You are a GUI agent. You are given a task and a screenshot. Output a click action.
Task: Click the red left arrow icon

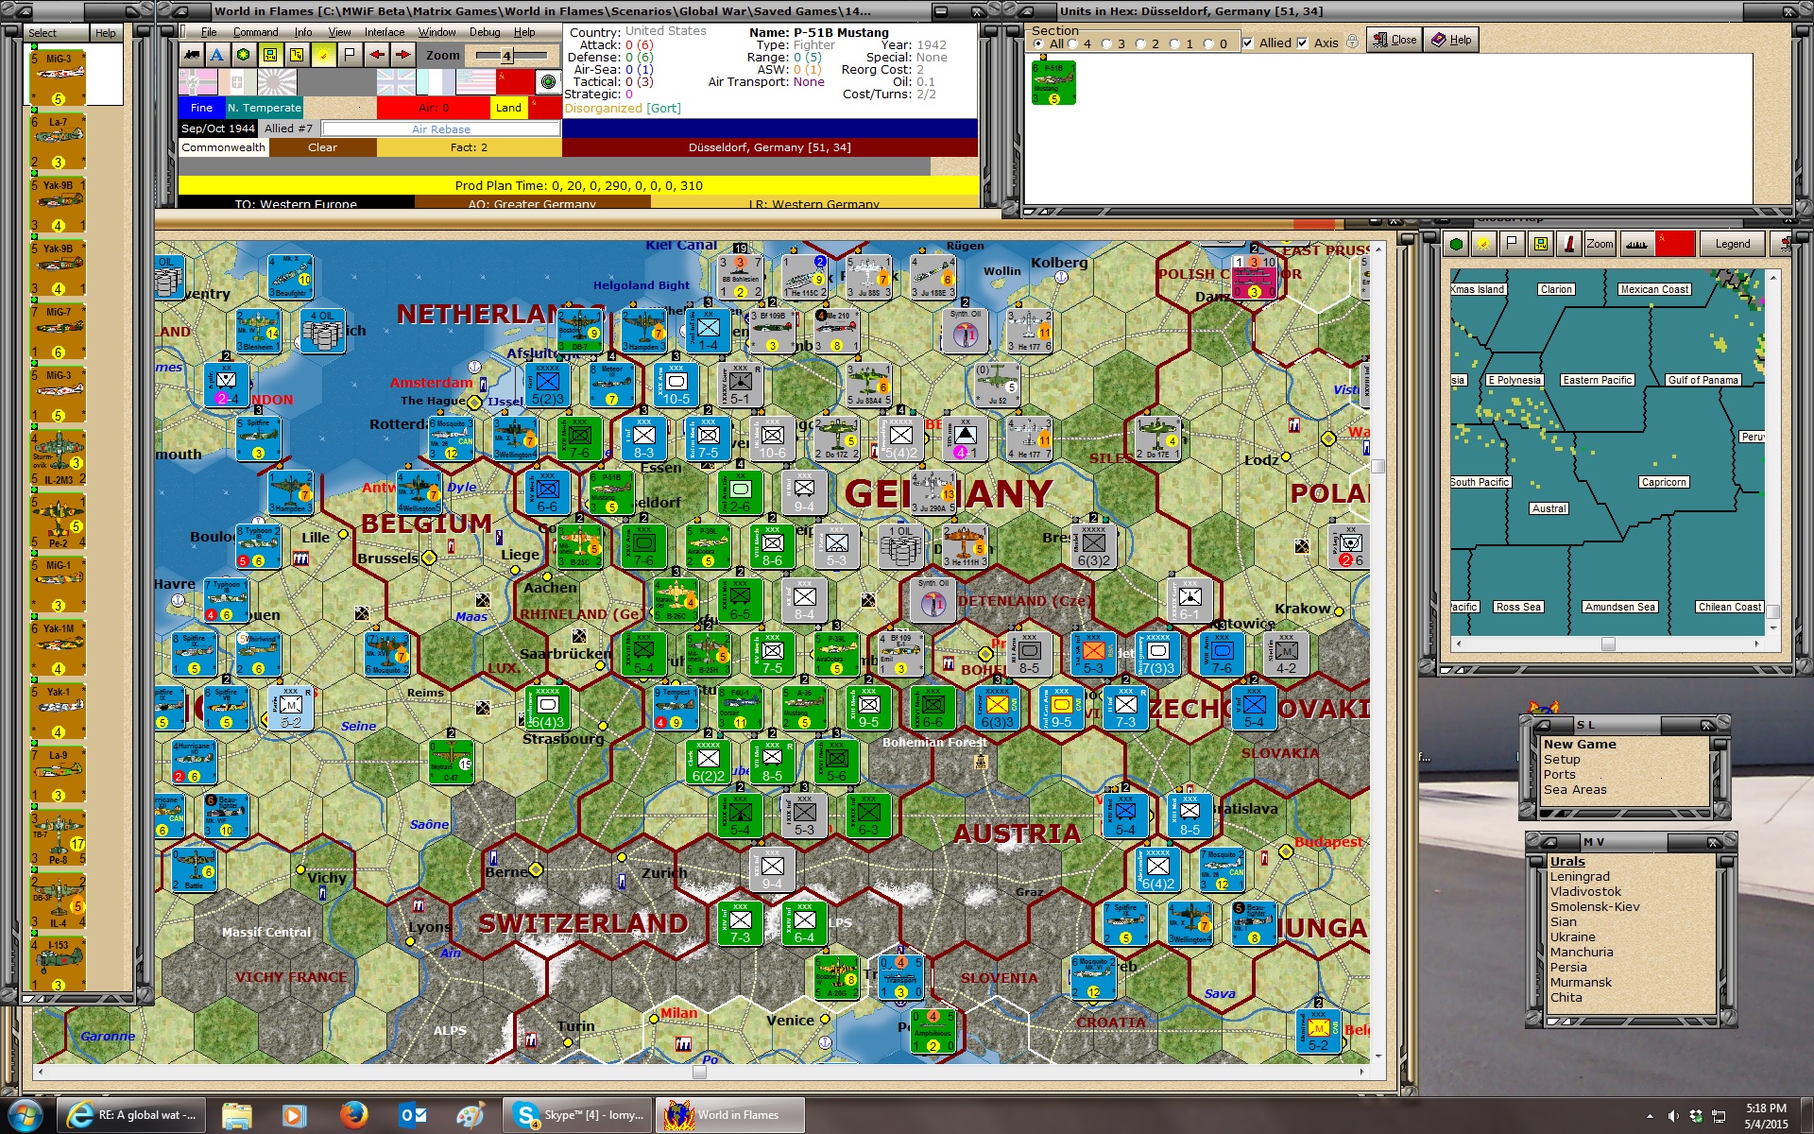click(376, 55)
